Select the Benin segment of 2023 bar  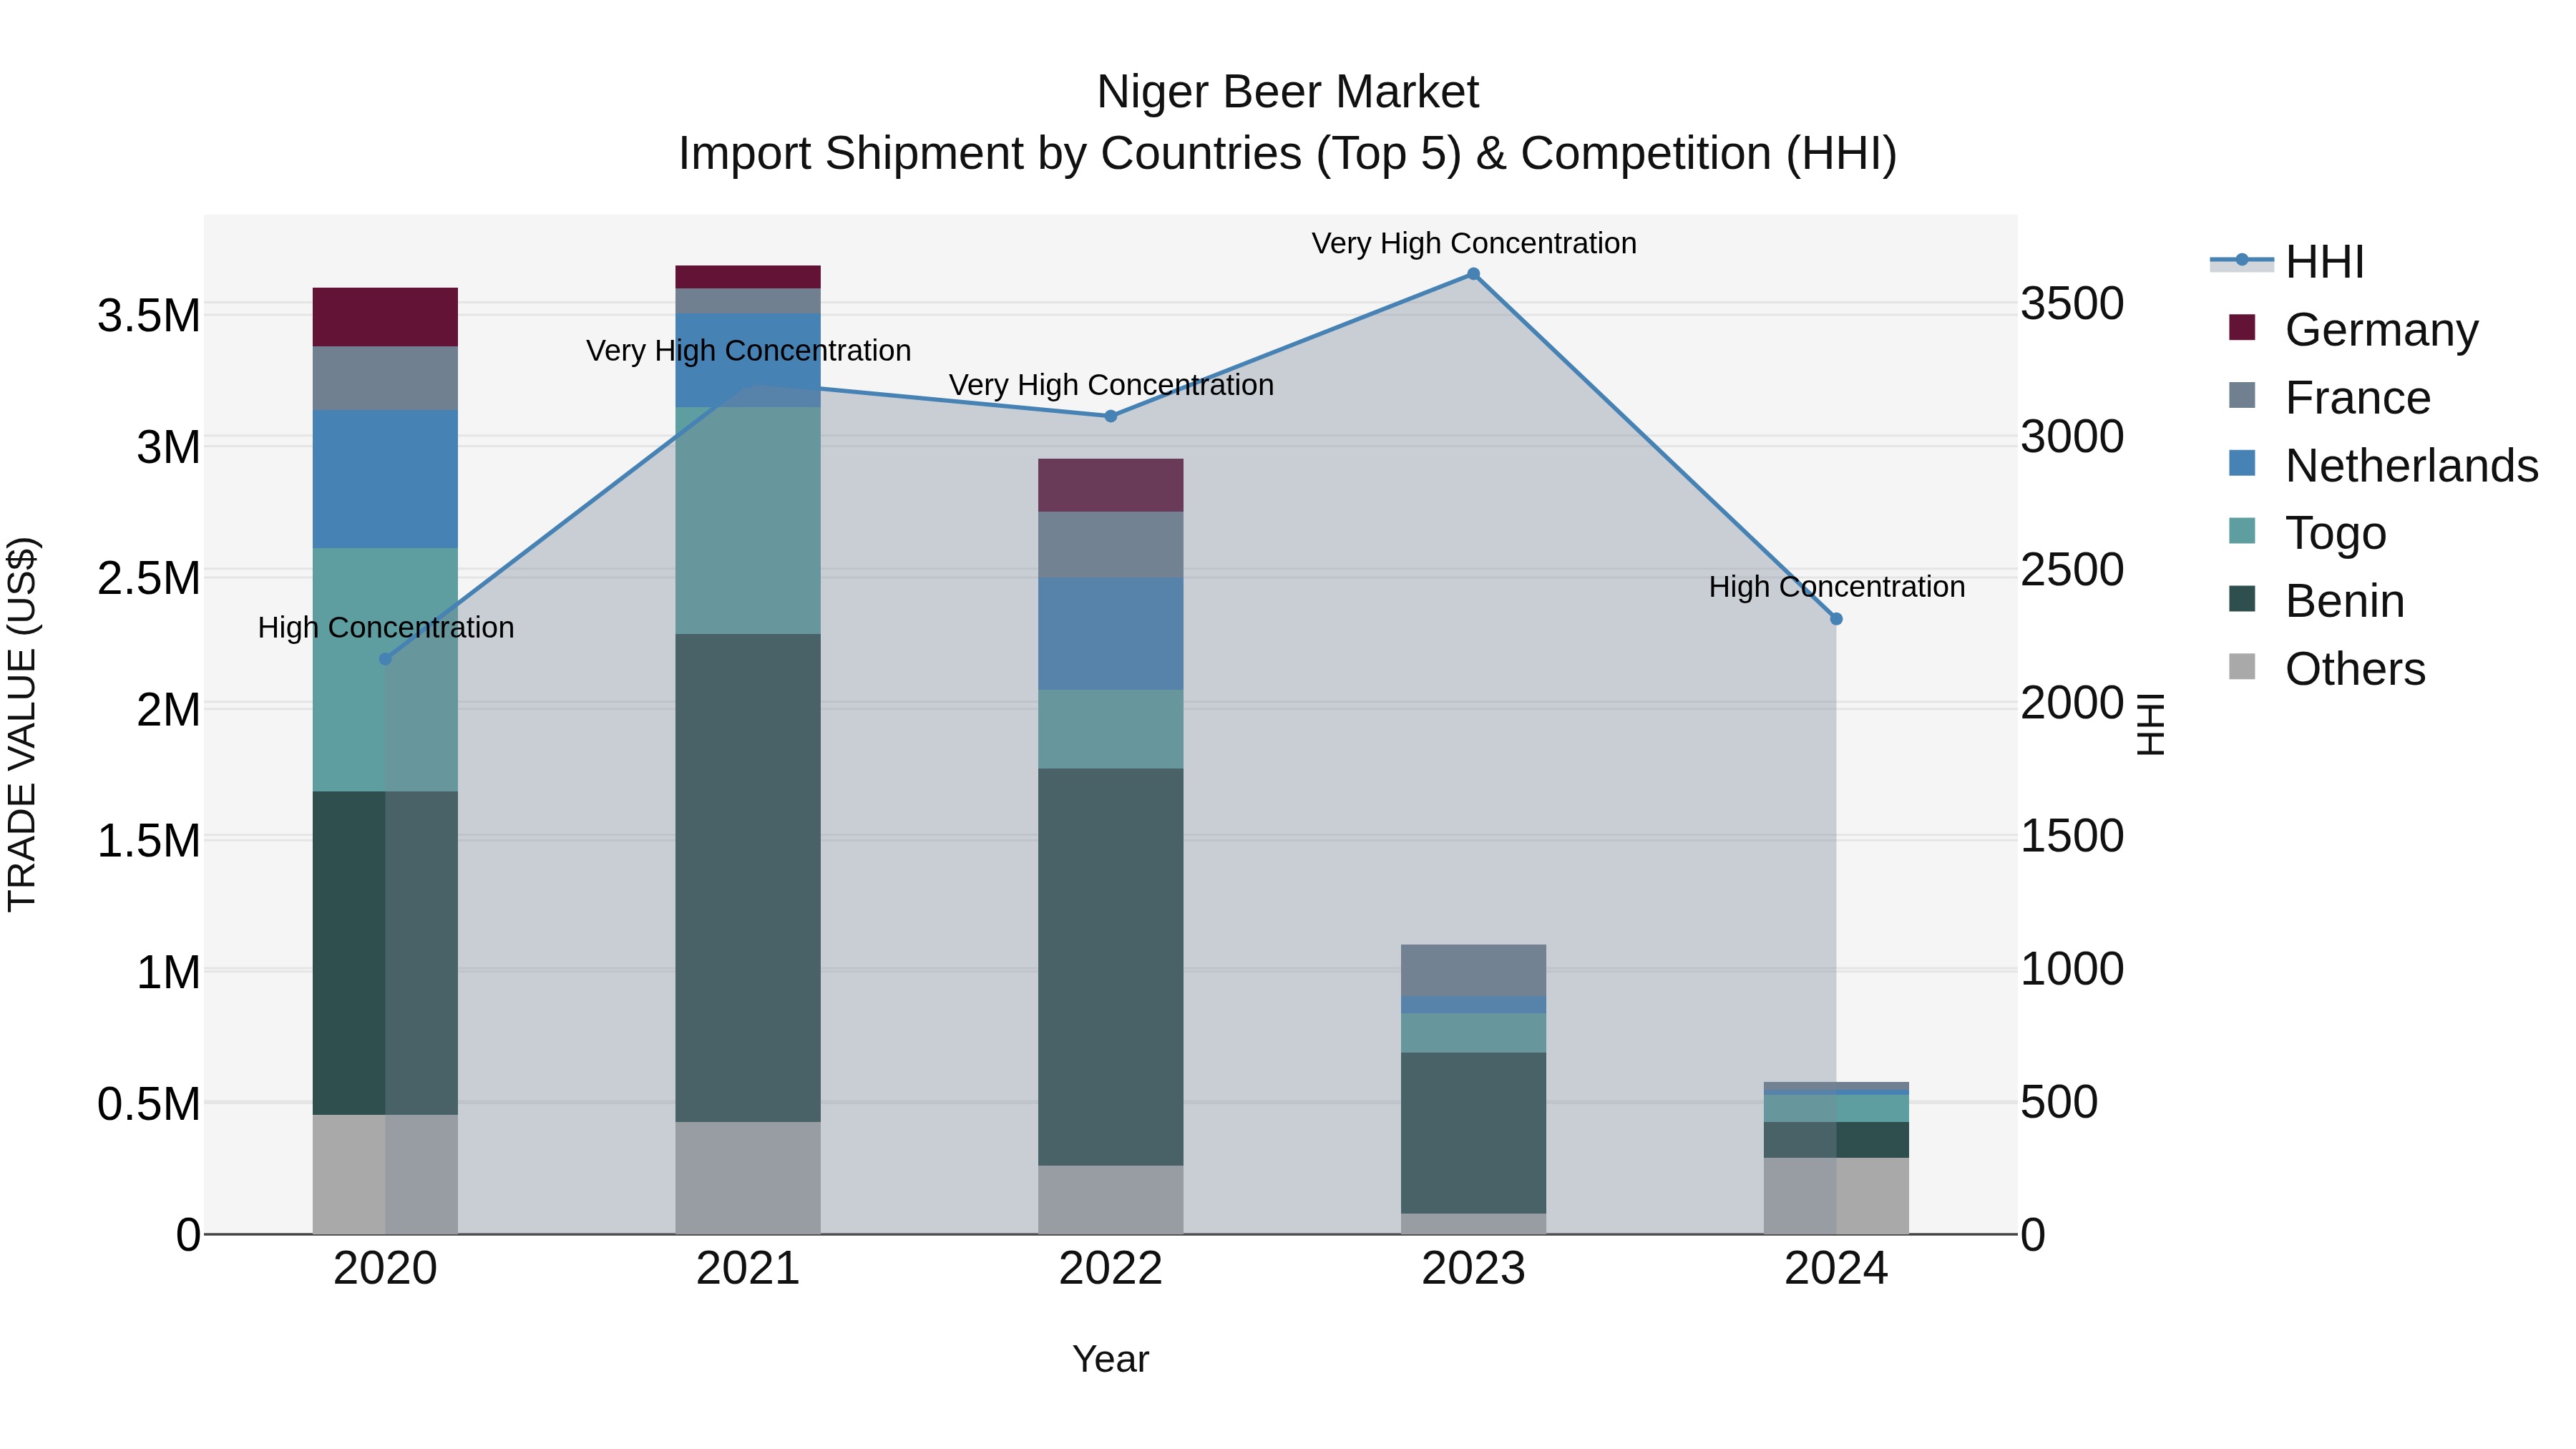1473,1133
